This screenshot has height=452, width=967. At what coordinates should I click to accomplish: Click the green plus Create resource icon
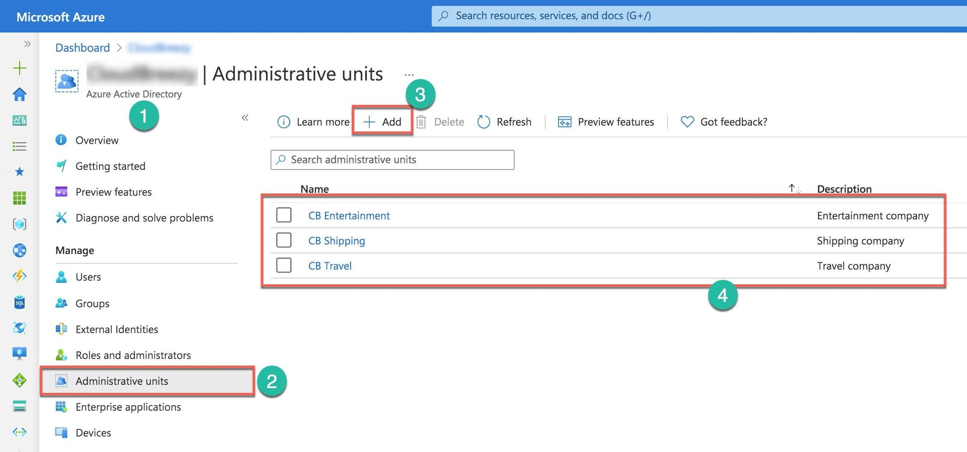[19, 68]
